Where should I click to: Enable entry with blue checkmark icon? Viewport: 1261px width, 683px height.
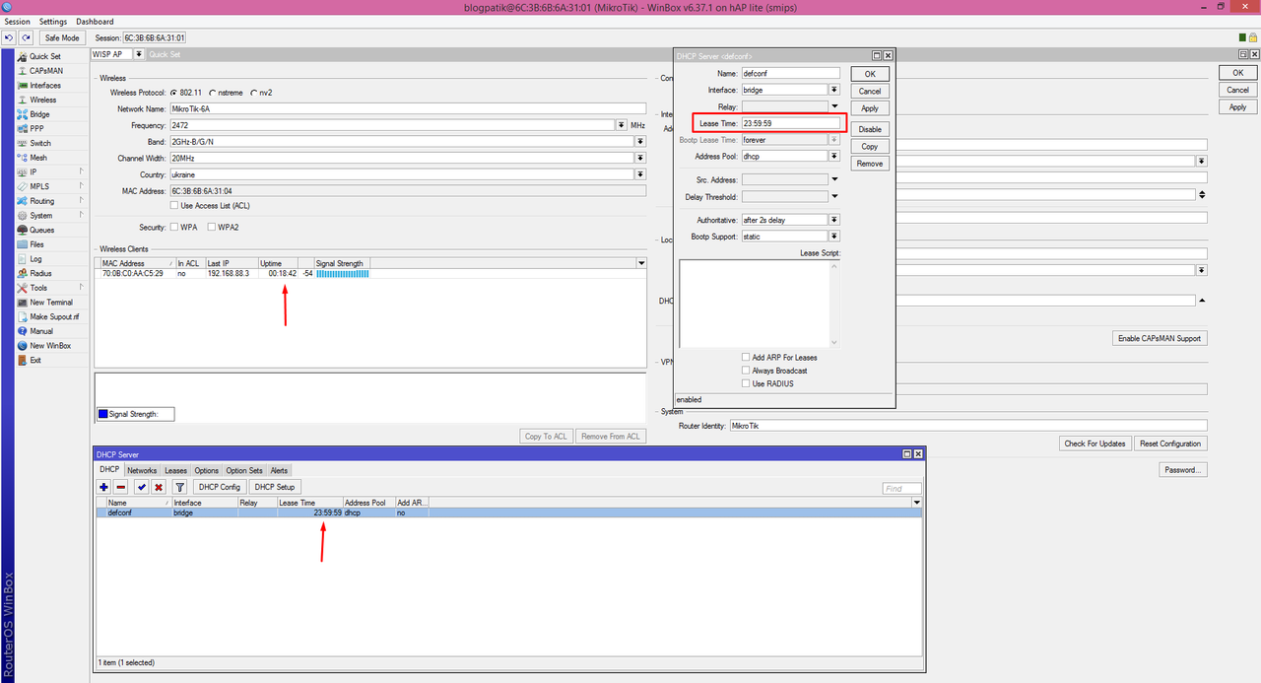tap(142, 487)
